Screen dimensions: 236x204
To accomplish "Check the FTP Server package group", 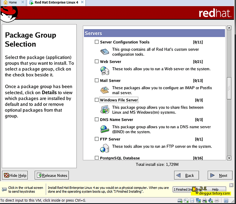I will [x=97, y=139].
